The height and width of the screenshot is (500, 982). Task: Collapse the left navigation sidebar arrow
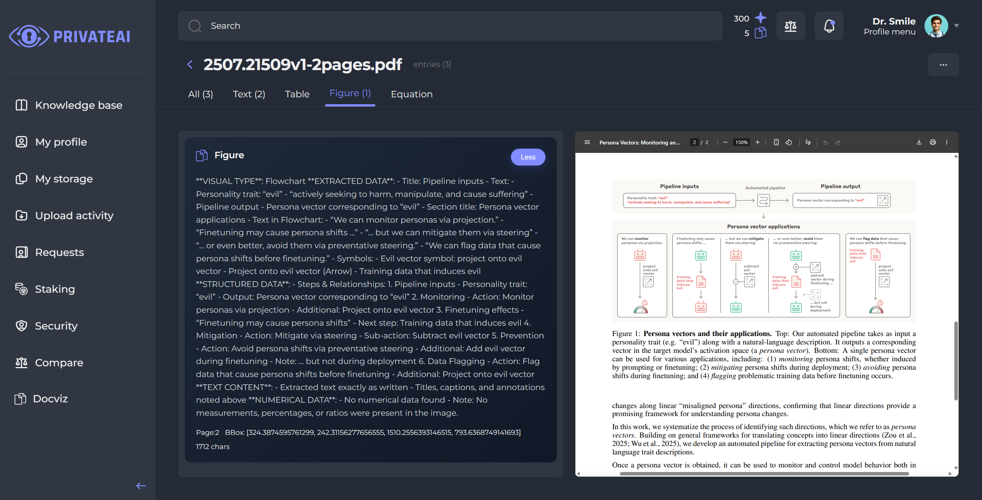[141, 486]
